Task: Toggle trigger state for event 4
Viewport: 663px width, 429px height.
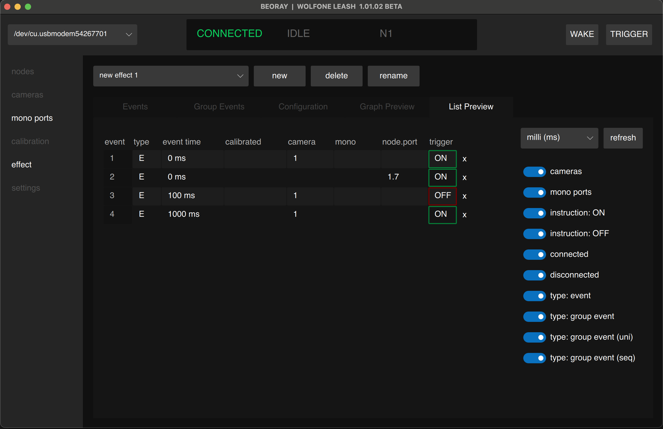Action: pyautogui.click(x=442, y=215)
